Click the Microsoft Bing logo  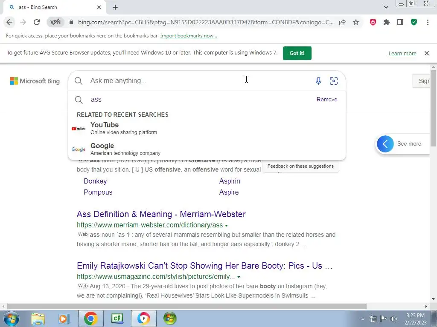(35, 81)
